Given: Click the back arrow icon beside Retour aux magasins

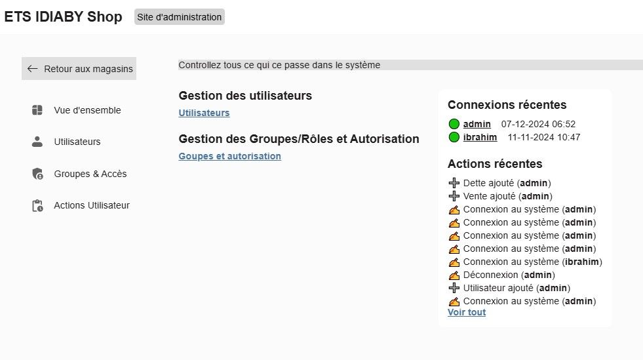Looking at the screenshot, I should click(x=32, y=69).
